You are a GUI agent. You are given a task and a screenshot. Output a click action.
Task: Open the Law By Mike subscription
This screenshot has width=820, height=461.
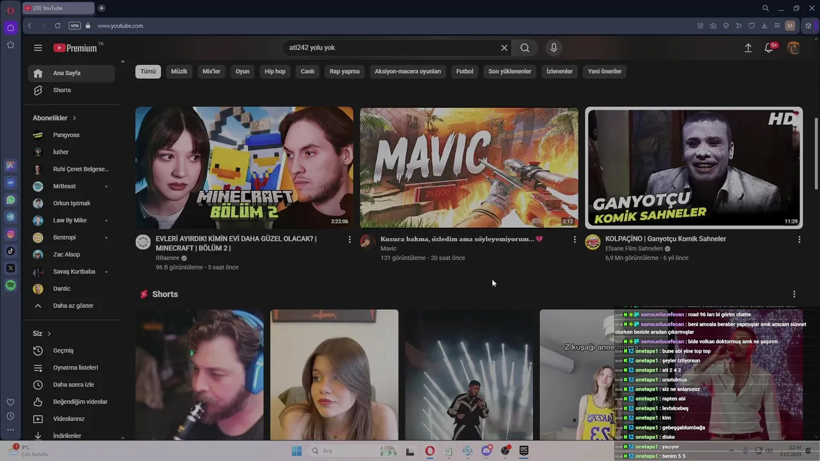[x=71, y=220]
